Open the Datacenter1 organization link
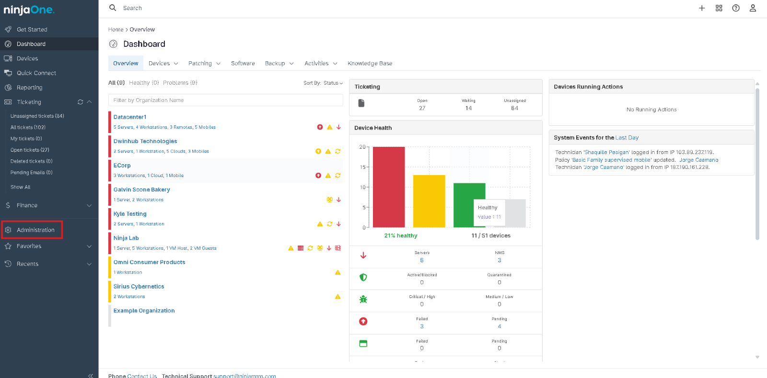Image resolution: width=767 pixels, height=378 pixels. pos(130,117)
